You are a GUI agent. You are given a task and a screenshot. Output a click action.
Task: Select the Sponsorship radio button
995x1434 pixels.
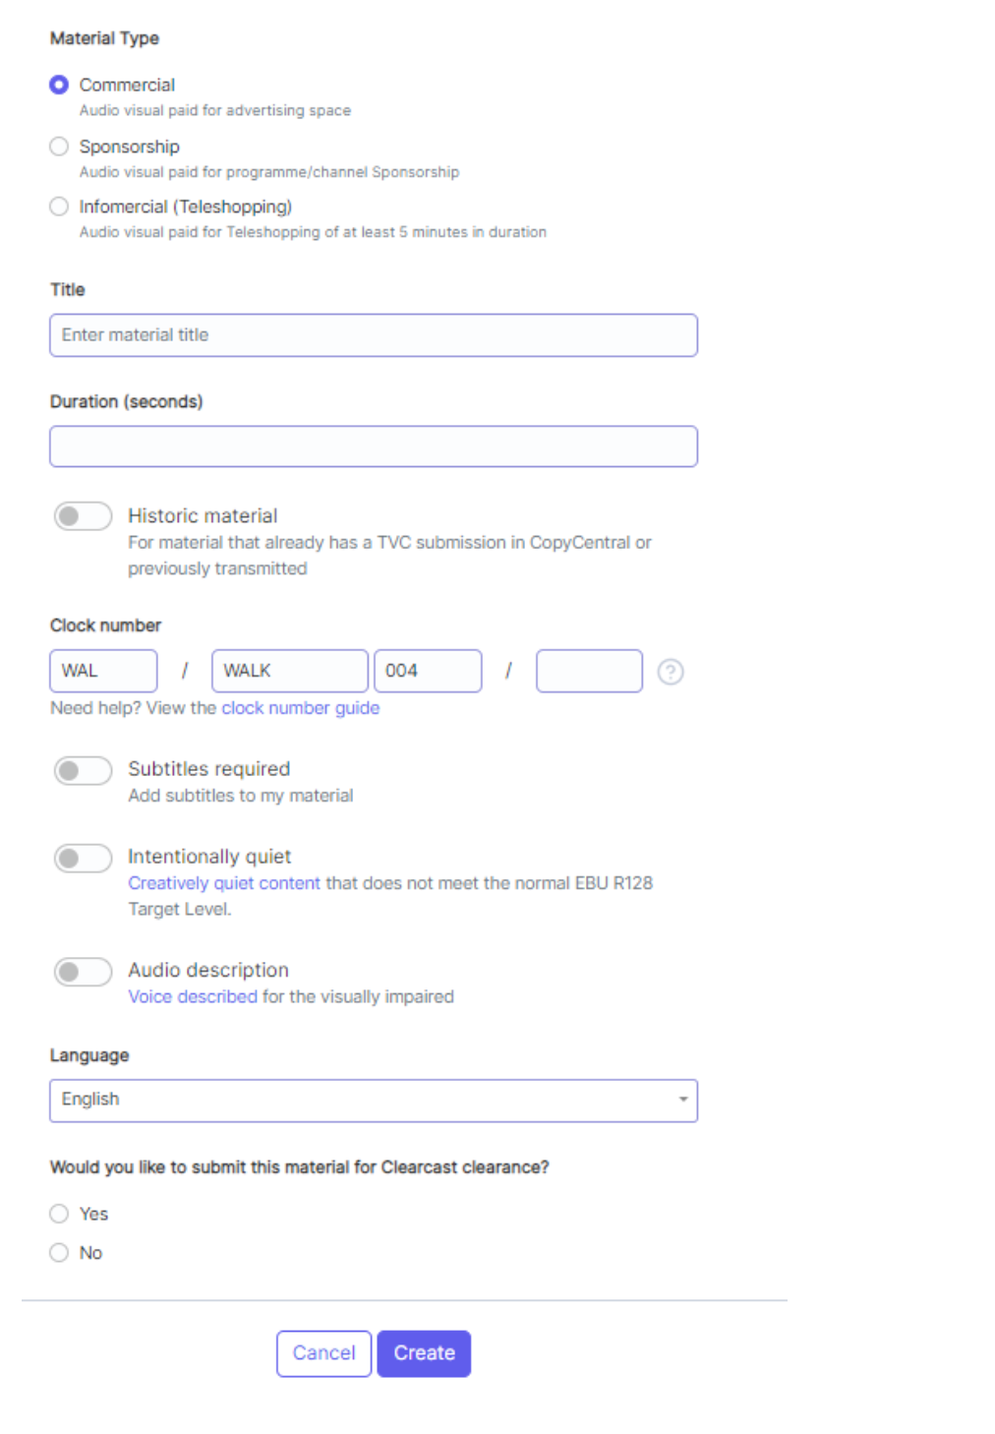59,147
